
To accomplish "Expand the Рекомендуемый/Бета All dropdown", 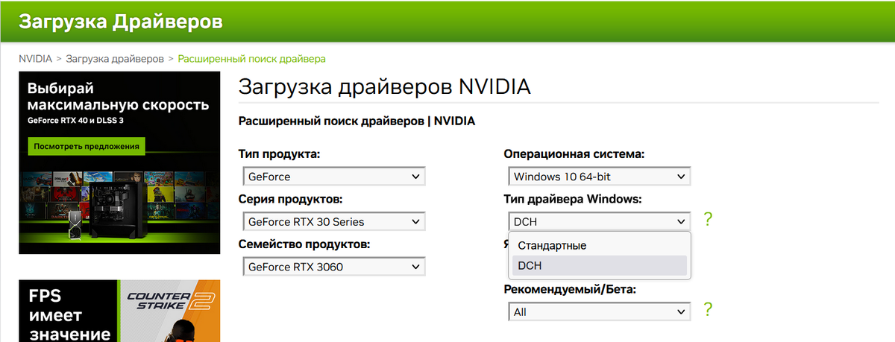I will point(600,312).
